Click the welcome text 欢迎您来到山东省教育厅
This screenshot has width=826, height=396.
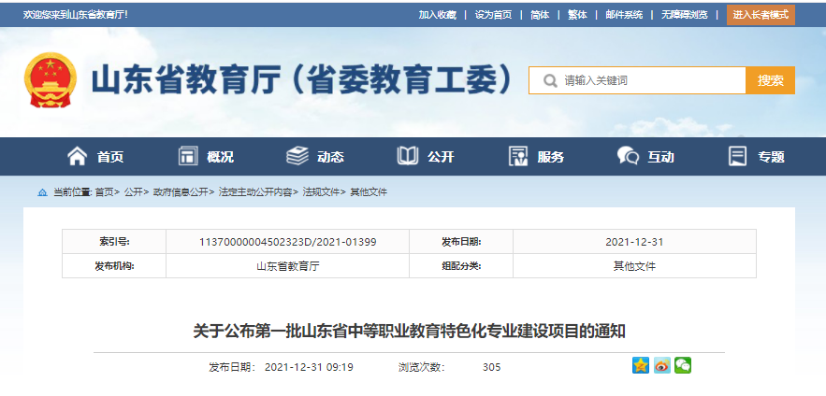[76, 15]
